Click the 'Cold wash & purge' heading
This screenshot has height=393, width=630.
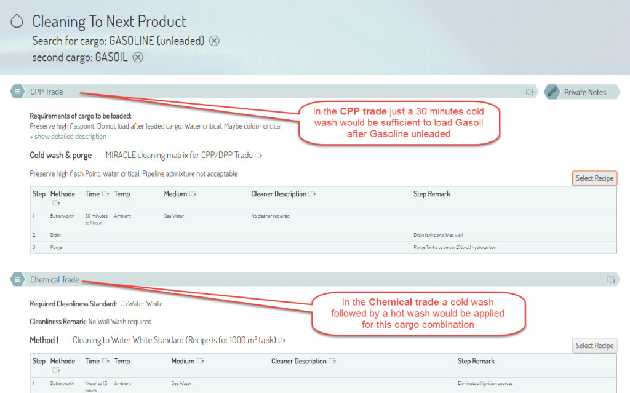pyautogui.click(x=61, y=155)
